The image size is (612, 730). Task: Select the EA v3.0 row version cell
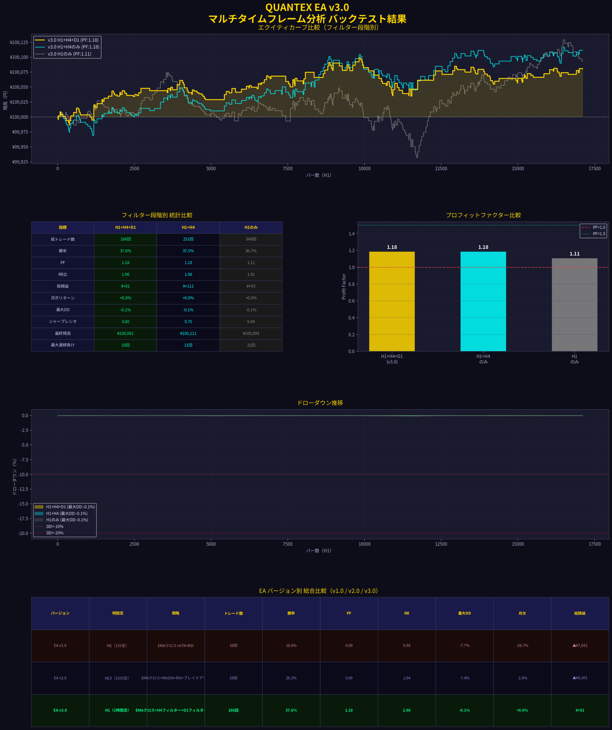pyautogui.click(x=60, y=710)
